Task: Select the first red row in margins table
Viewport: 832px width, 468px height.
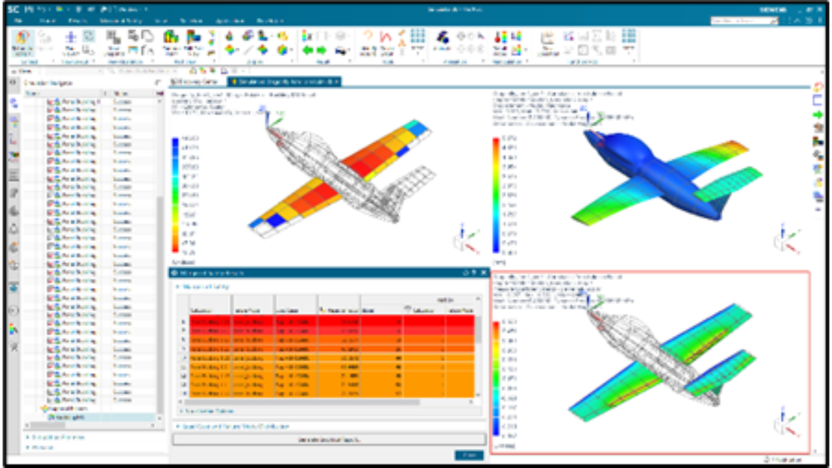Action: click(331, 322)
